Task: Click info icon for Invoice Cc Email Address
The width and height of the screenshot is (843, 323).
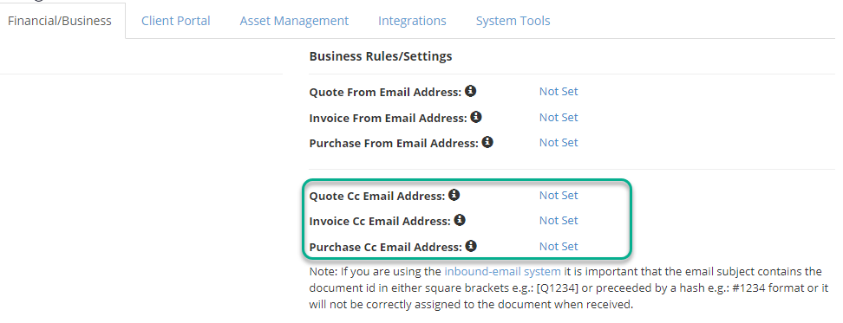Action: click(460, 220)
